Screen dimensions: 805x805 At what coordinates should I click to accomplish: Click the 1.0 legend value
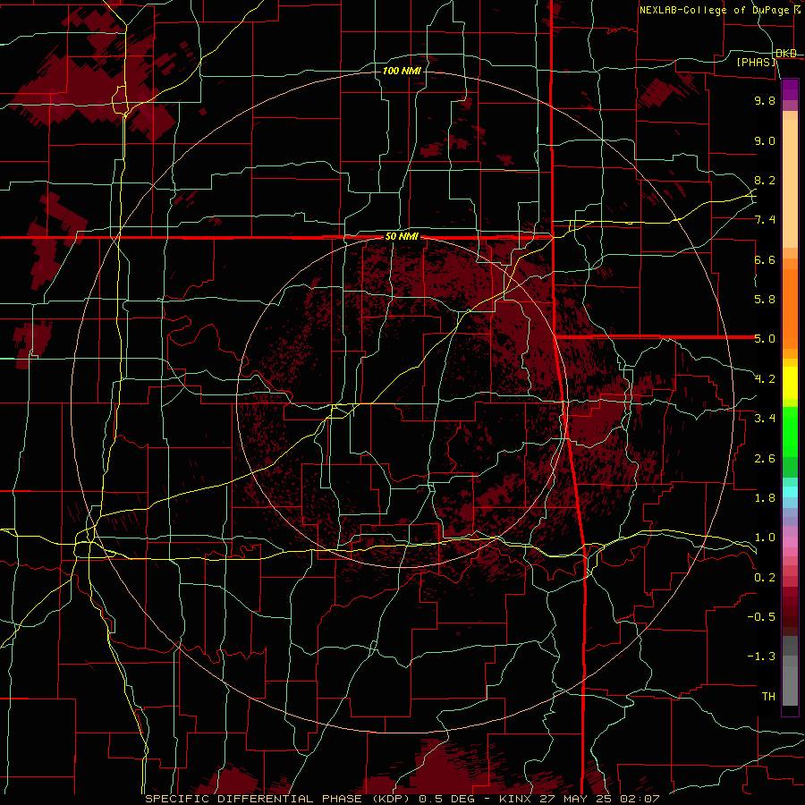point(765,538)
